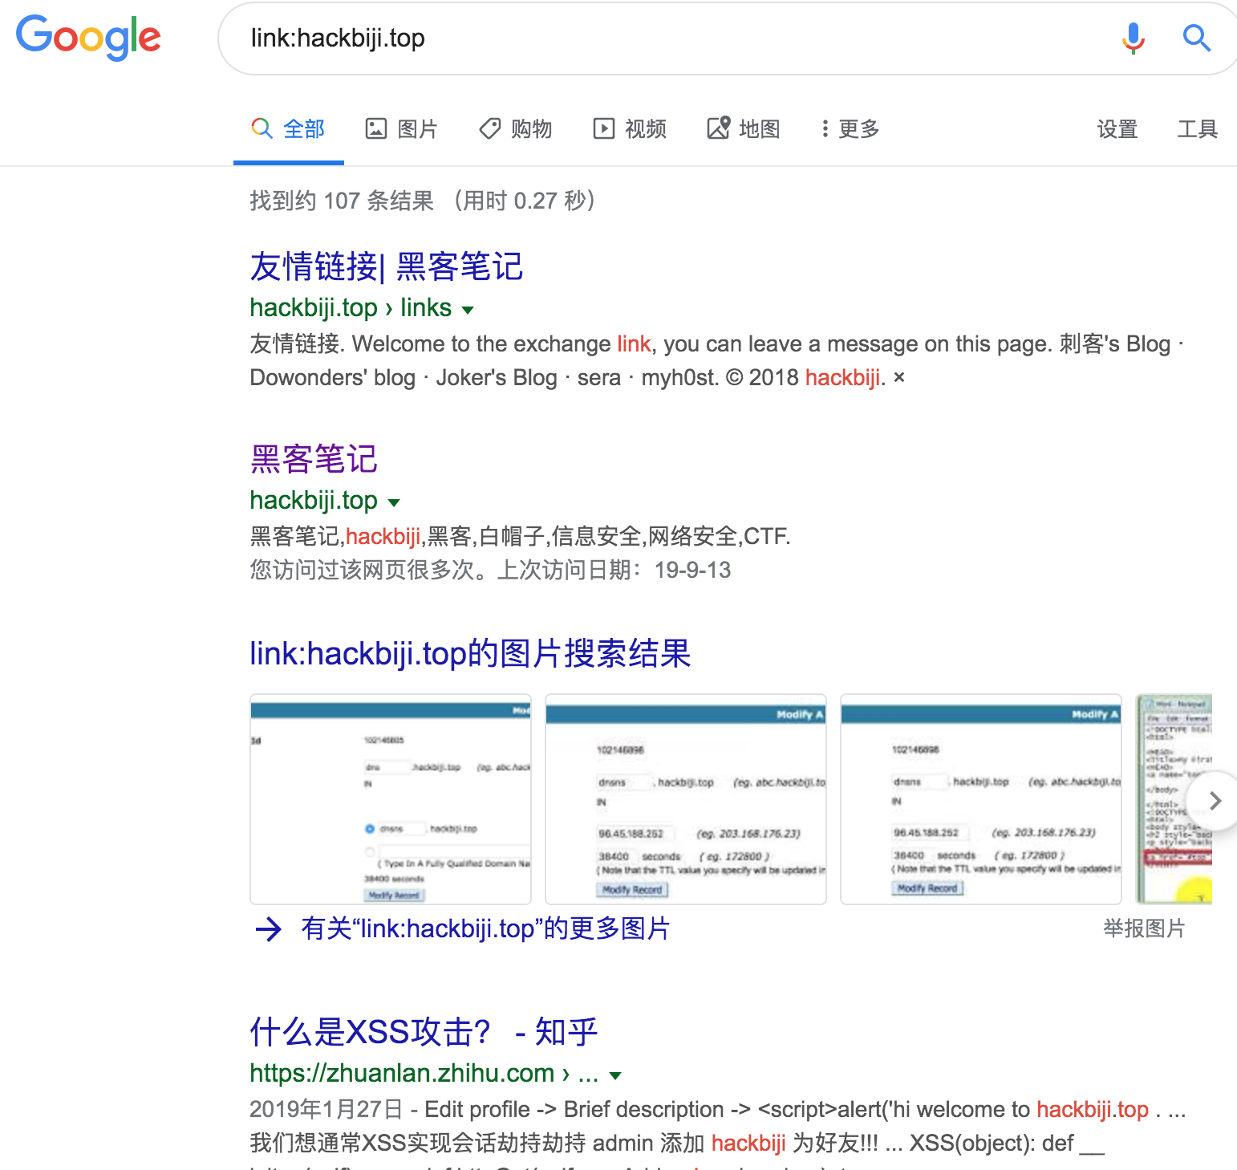Open the 地图 maps tab
Viewport: 1237px width, 1170px height.
744,128
